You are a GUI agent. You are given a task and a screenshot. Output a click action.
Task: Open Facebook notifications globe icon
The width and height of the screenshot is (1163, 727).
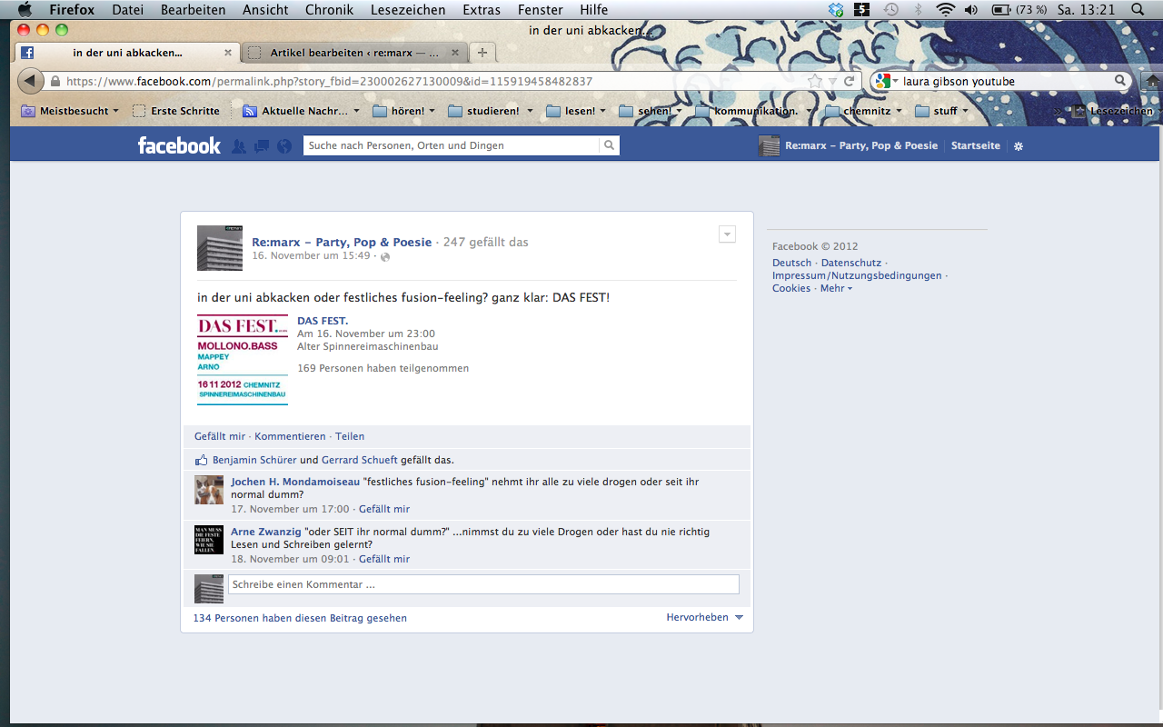[284, 145]
